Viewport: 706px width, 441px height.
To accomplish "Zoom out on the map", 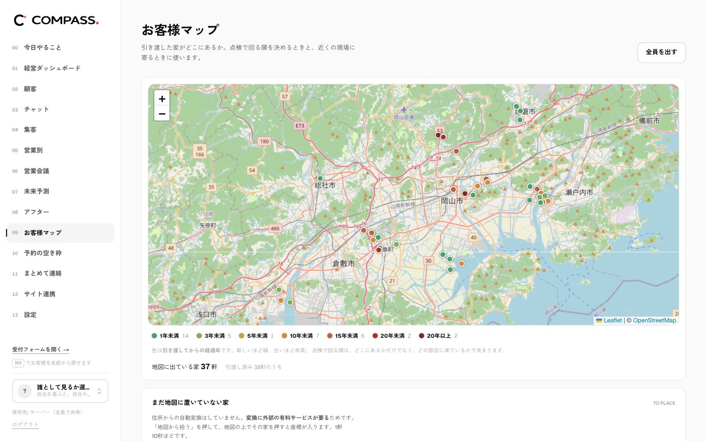I will coord(162,114).
